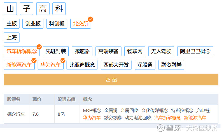
Task: Click the 子 character box
Action: pyautogui.click(x=26, y=9)
